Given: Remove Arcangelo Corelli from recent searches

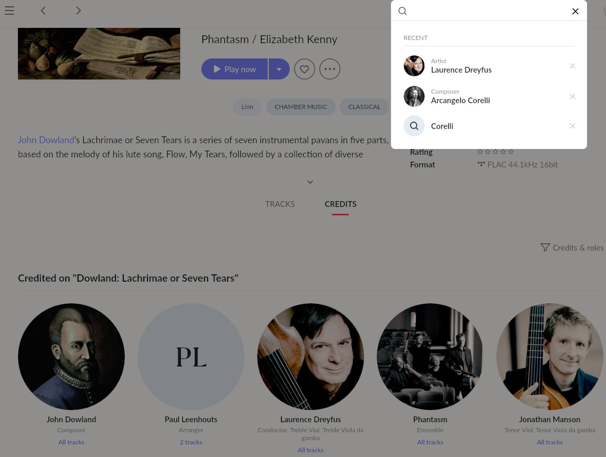Looking at the screenshot, I should (x=572, y=96).
